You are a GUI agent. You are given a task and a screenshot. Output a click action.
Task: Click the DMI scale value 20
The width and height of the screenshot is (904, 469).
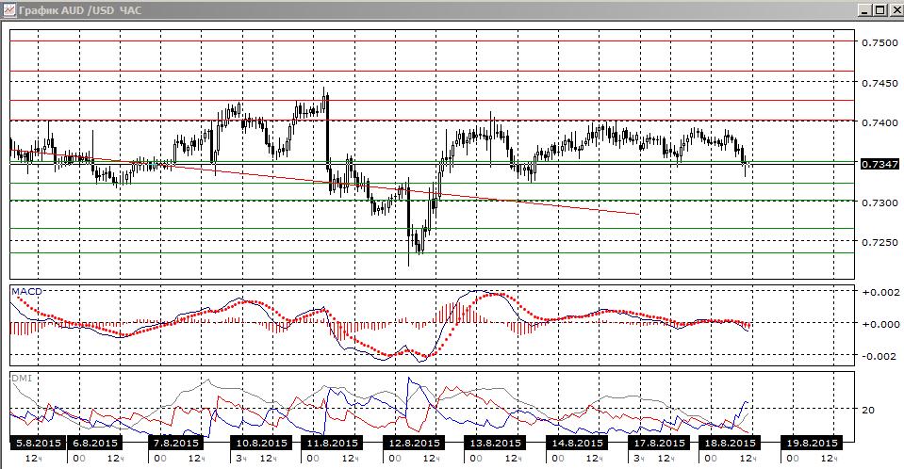[868, 410]
